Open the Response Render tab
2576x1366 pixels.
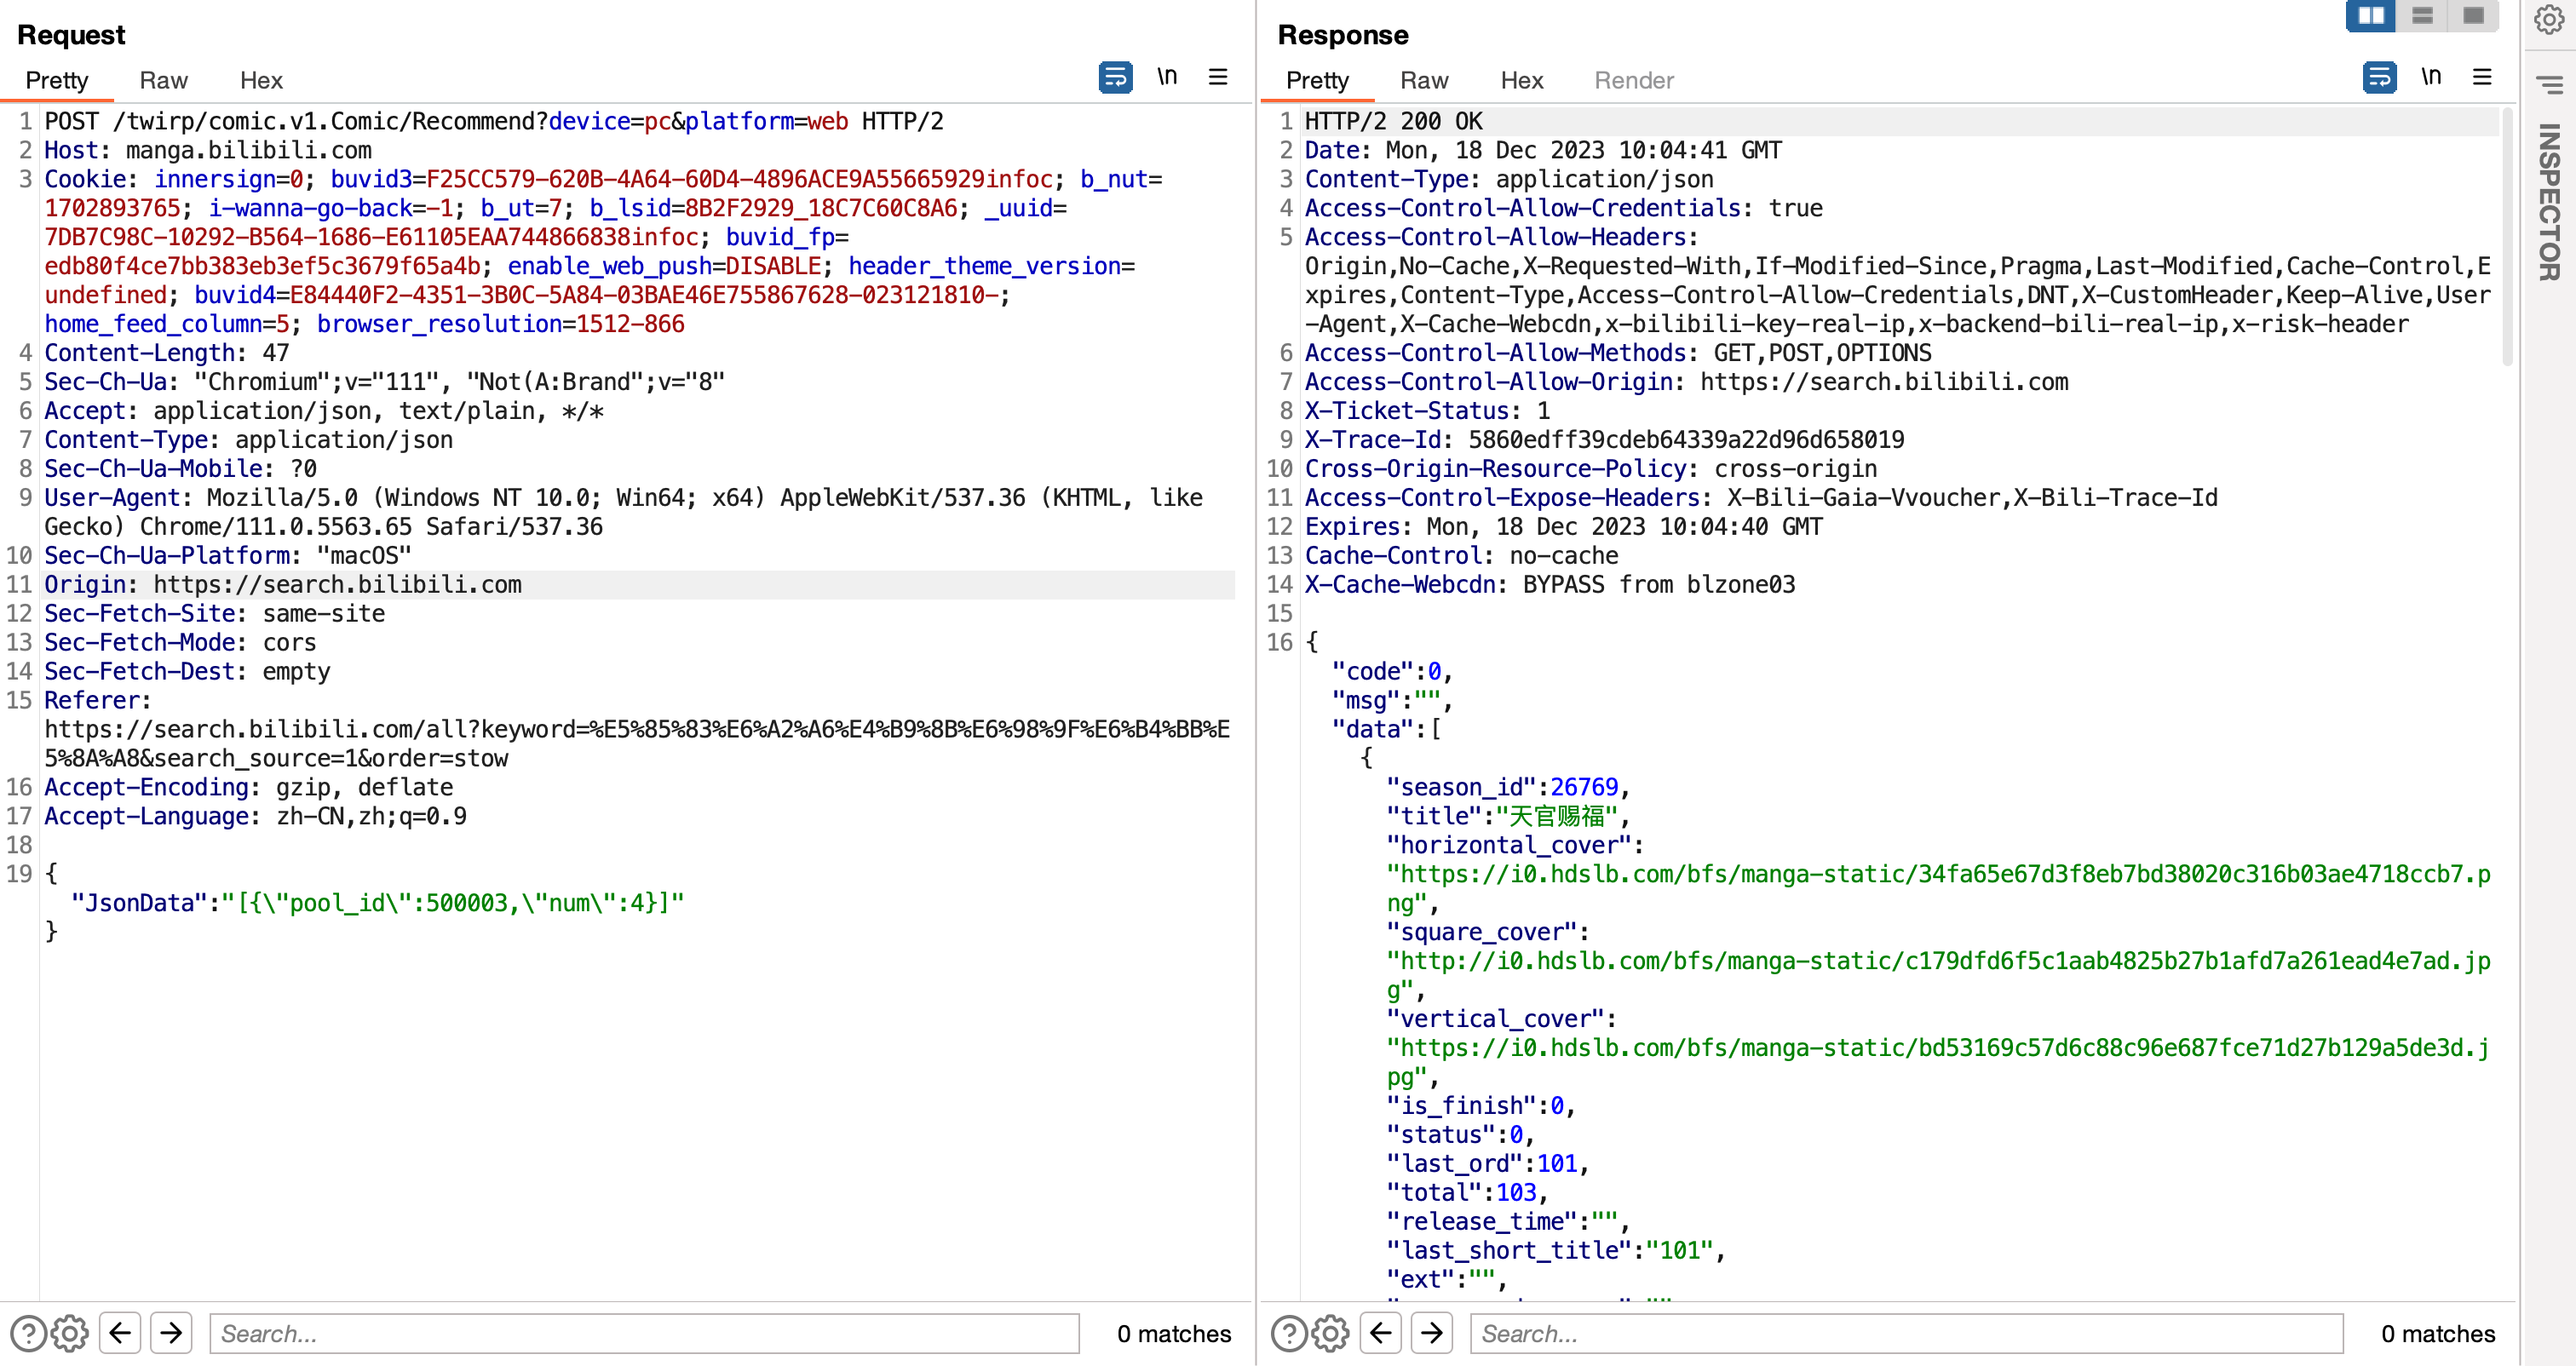[1633, 80]
